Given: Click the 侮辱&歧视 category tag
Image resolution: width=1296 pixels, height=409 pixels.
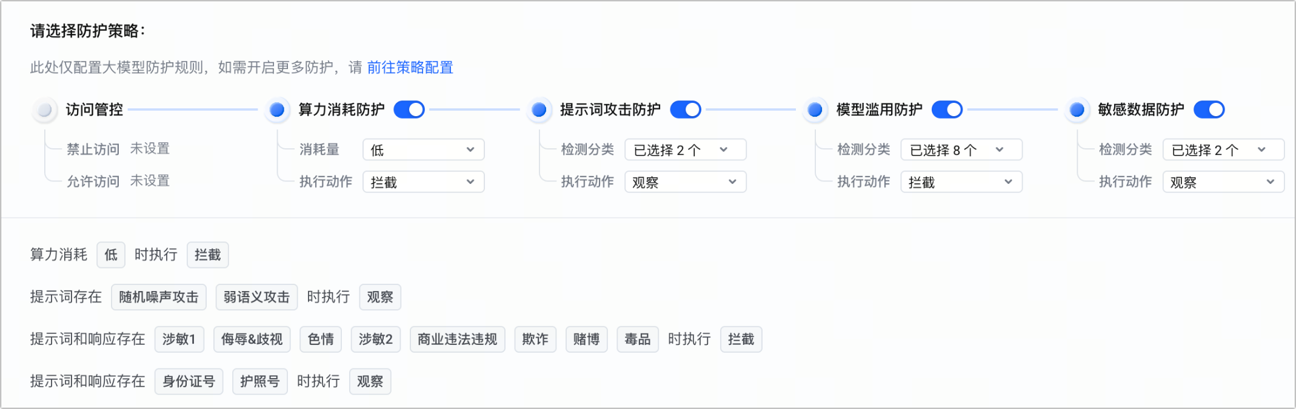Looking at the screenshot, I should coord(252,339).
